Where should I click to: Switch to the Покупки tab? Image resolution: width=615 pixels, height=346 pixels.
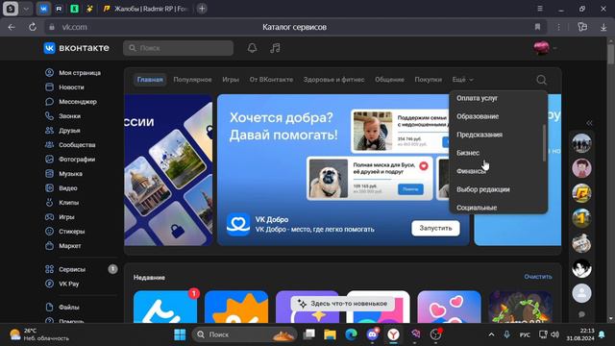coord(429,80)
